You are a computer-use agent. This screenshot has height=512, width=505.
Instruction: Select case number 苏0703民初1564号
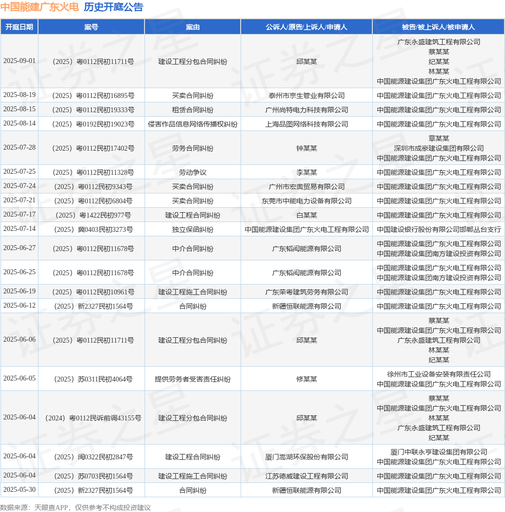(93, 477)
